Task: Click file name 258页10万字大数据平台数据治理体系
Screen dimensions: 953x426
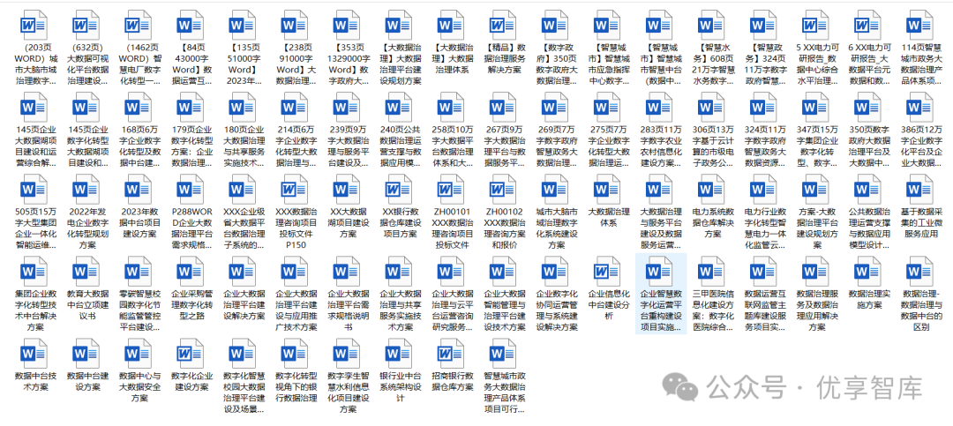Action: pyautogui.click(x=451, y=146)
